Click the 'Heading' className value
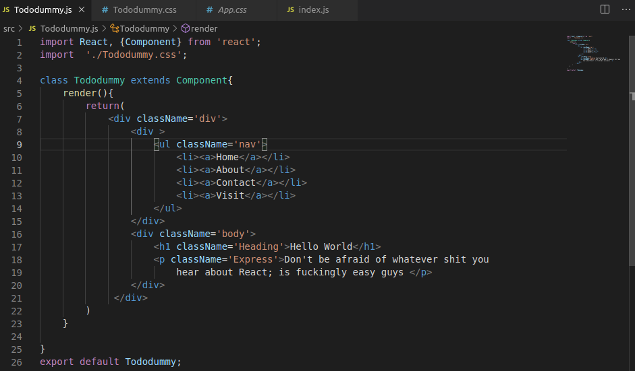The height and width of the screenshot is (371, 635). pyautogui.click(x=258, y=246)
